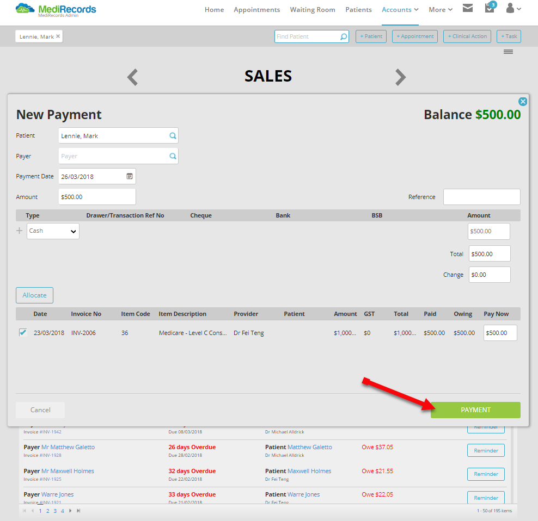The image size is (538, 521).
Task: Open patient Maxwell Holmes link
Action: [309, 471]
